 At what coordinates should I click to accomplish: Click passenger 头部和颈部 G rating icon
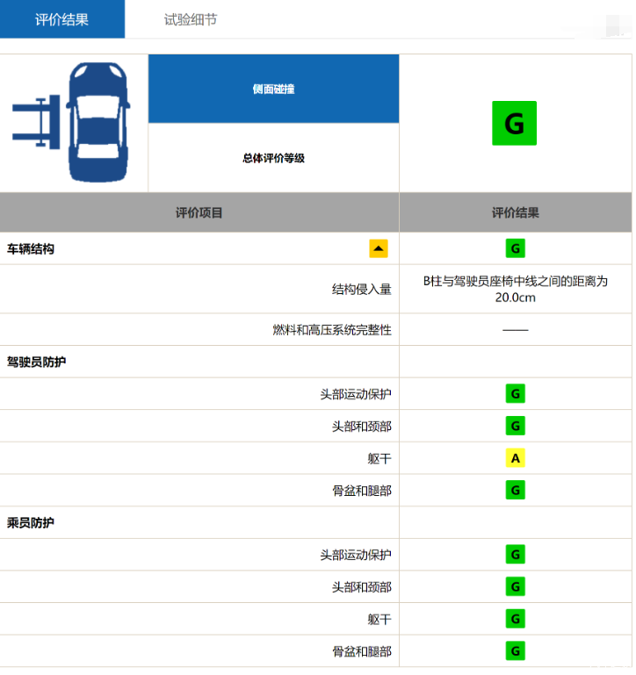(515, 586)
